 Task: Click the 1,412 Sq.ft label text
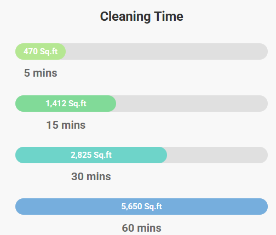66,104
